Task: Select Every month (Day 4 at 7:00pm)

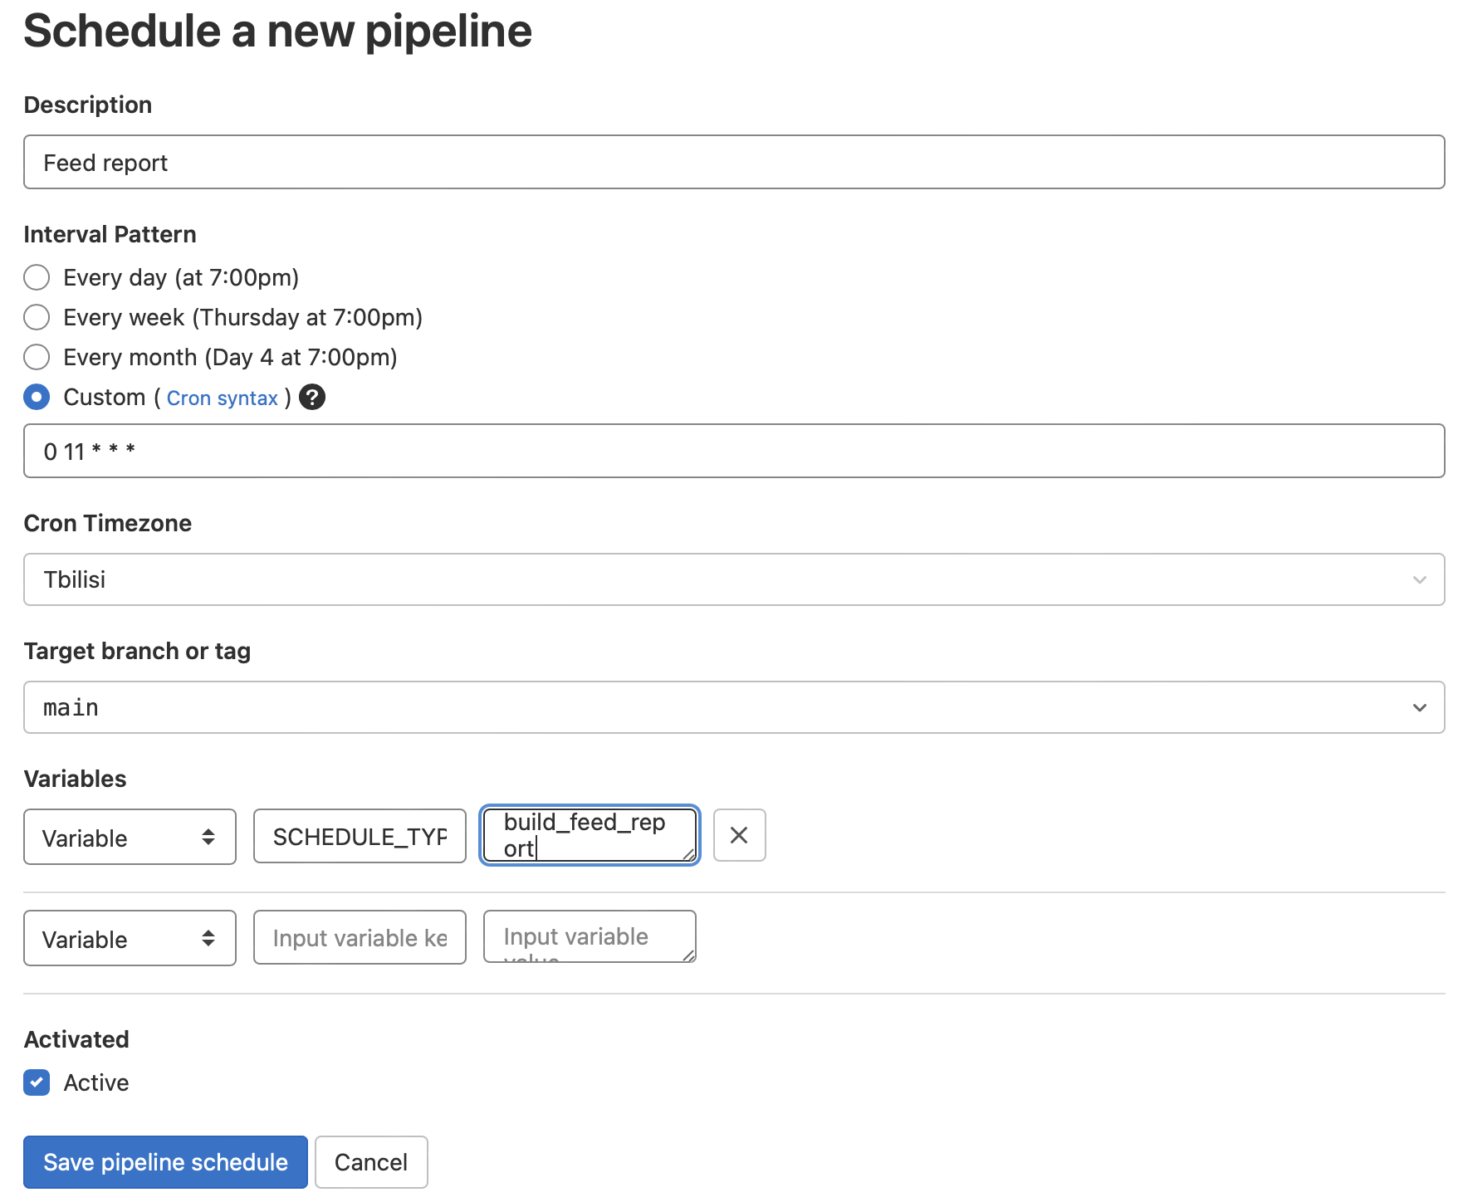Action: pos(37,357)
